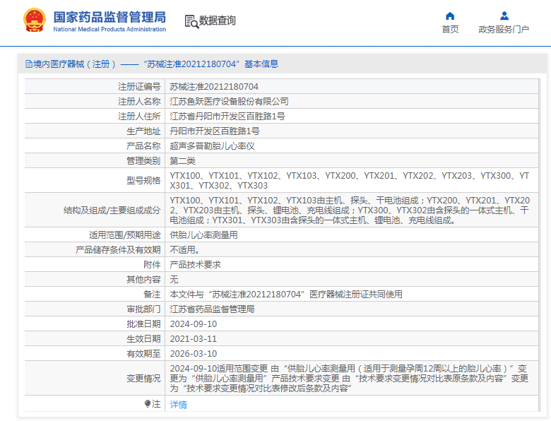The height and width of the screenshot is (421, 551).
Task: Click management class 第二类
Action: [x=182, y=160]
